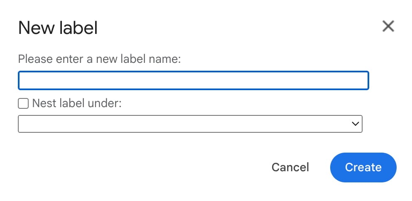Confirm label creation with Create
The width and height of the screenshot is (412, 201).
[363, 167]
